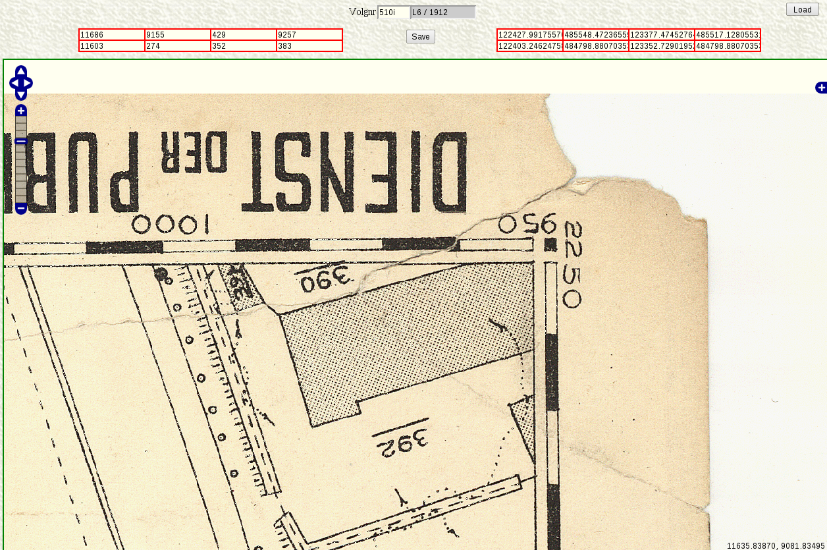Edit the cell with value 11603
827x550 pixels.
click(112, 46)
